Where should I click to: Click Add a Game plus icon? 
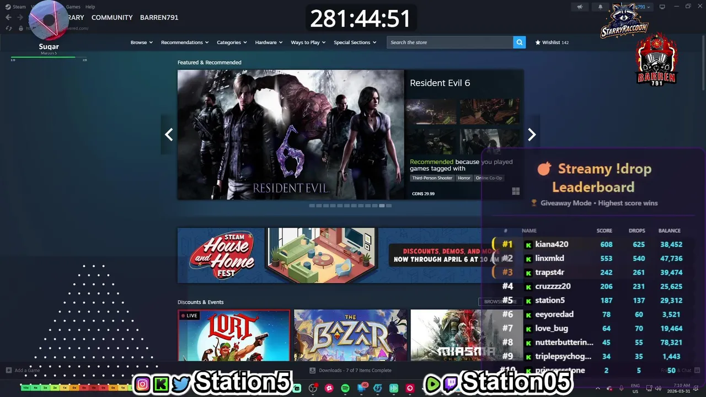click(x=8, y=371)
